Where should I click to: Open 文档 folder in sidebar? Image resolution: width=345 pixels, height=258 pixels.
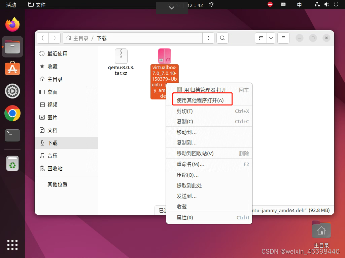[66, 130]
